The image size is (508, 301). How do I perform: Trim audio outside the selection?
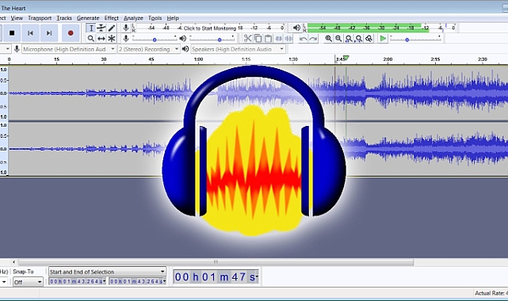tap(278, 39)
